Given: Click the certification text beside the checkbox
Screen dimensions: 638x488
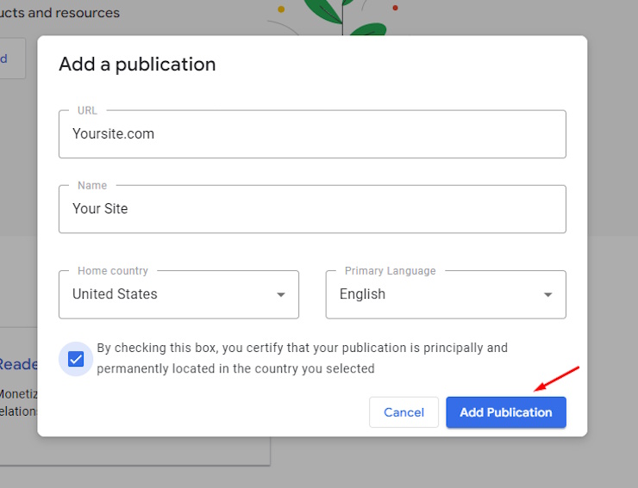Looking at the screenshot, I should pyautogui.click(x=302, y=358).
